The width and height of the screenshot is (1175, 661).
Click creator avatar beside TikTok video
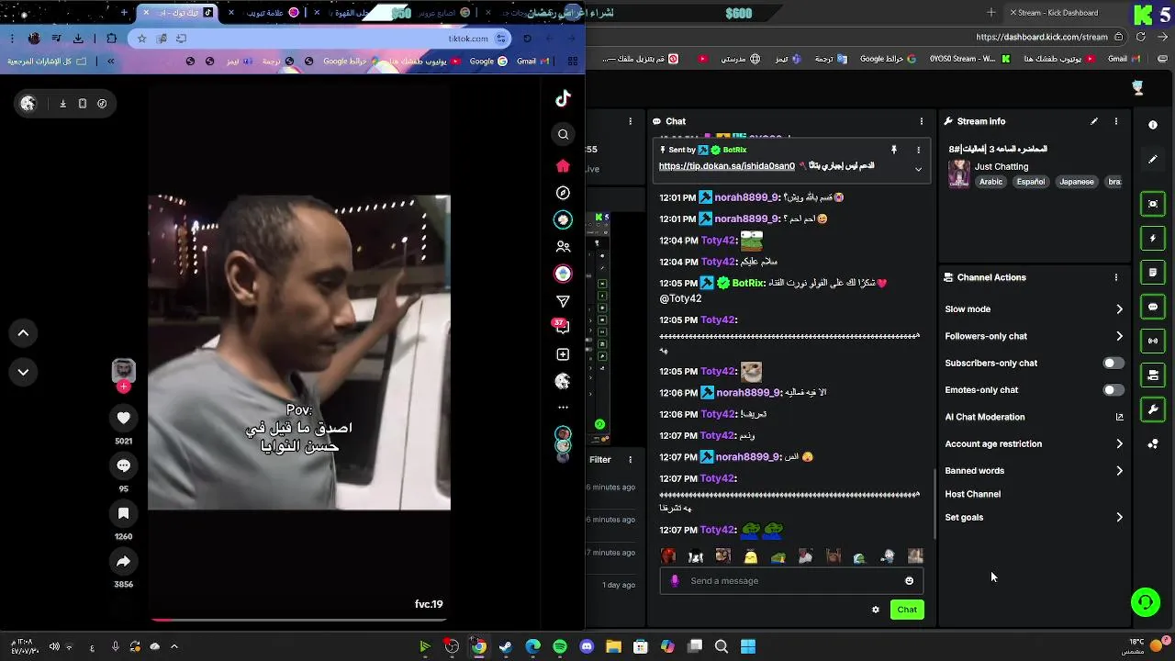point(124,371)
